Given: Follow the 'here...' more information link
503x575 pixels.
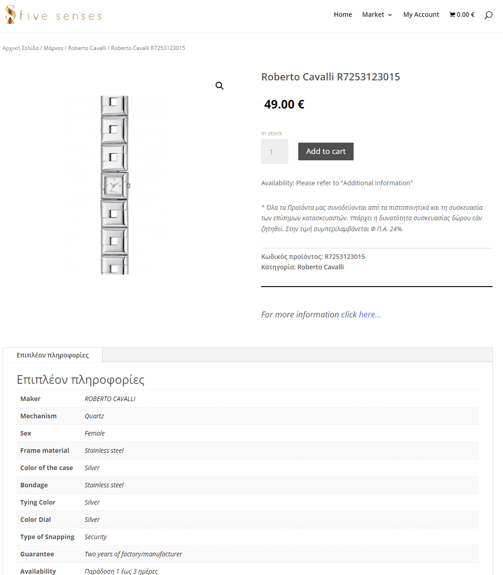Looking at the screenshot, I should pos(370,314).
